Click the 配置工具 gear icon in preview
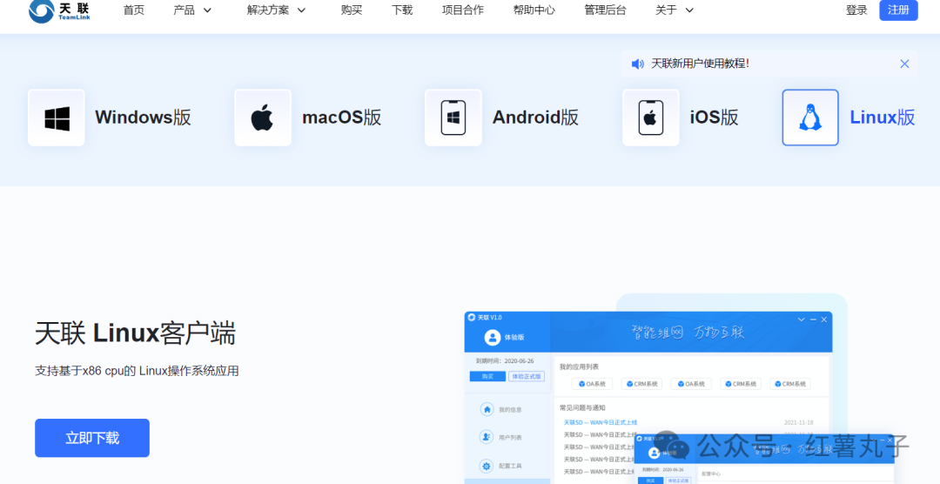The width and height of the screenshot is (940, 484). [x=487, y=466]
